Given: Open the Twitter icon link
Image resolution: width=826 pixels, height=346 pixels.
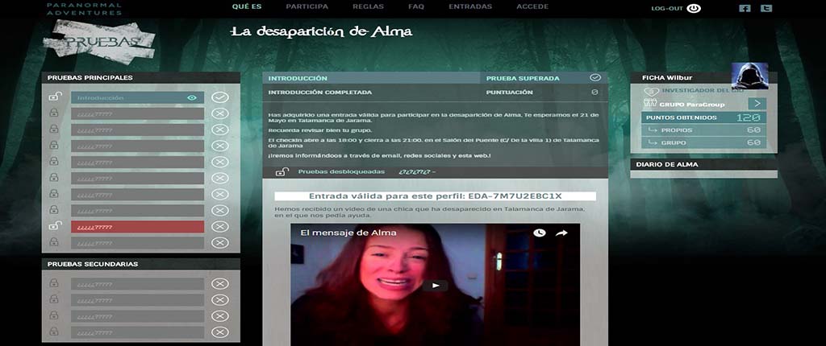Looking at the screenshot, I should pos(766,8).
